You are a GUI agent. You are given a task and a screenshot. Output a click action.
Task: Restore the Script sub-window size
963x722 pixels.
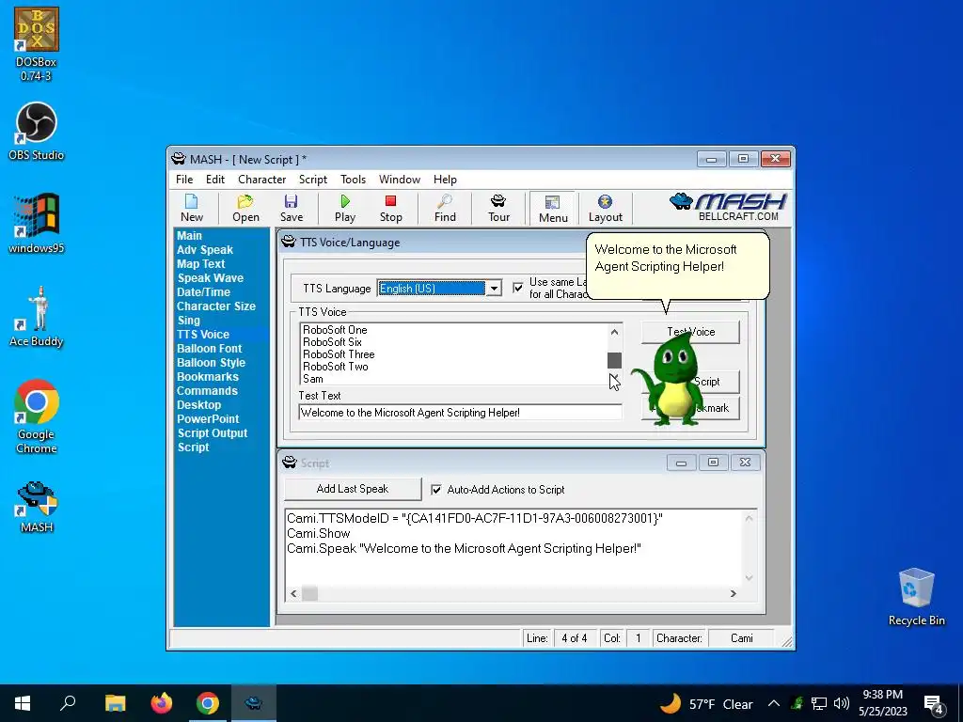(713, 463)
